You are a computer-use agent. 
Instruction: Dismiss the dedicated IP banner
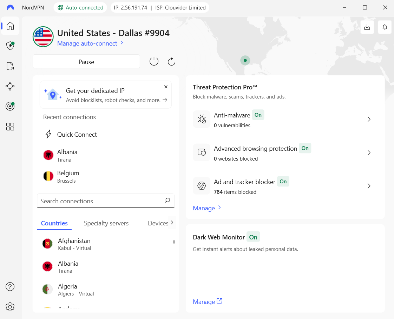(166, 87)
